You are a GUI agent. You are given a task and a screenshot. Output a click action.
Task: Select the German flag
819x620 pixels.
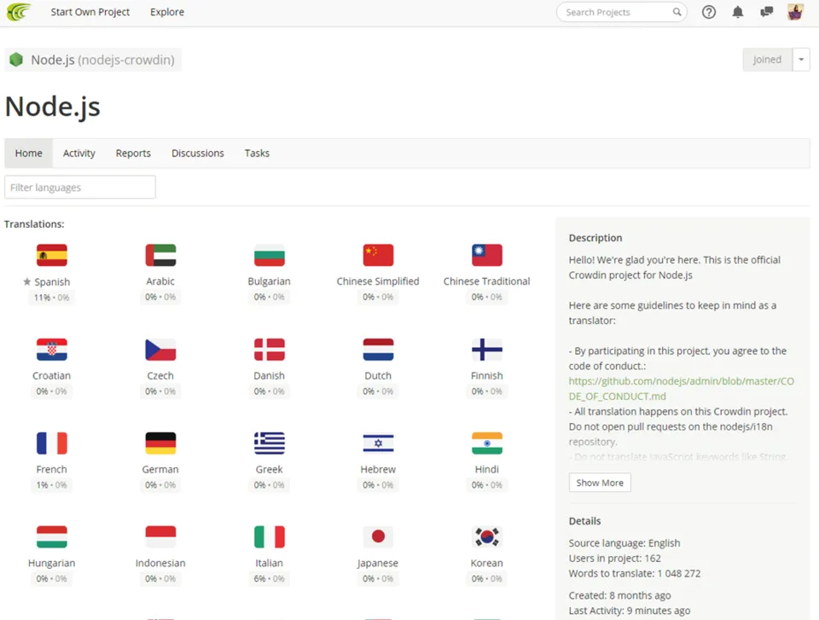[x=160, y=443]
